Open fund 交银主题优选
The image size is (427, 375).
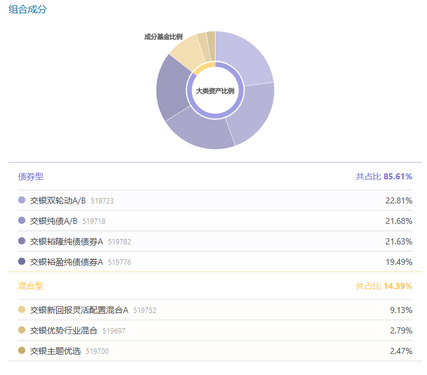click(x=55, y=351)
